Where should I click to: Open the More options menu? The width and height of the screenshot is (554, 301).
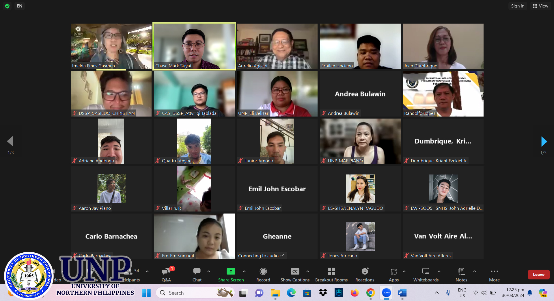(x=494, y=275)
